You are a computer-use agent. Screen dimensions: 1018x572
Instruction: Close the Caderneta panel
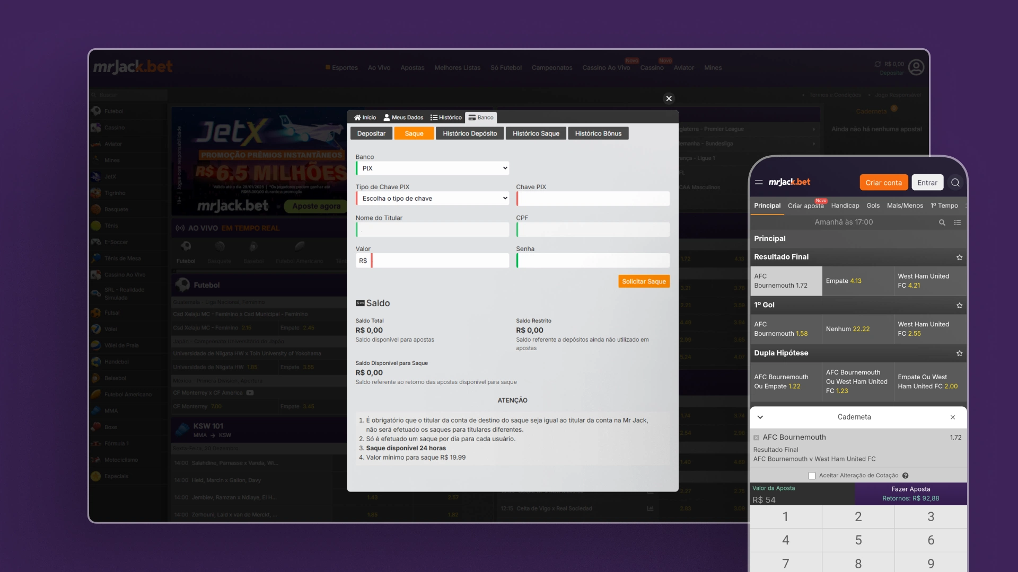[x=953, y=417]
